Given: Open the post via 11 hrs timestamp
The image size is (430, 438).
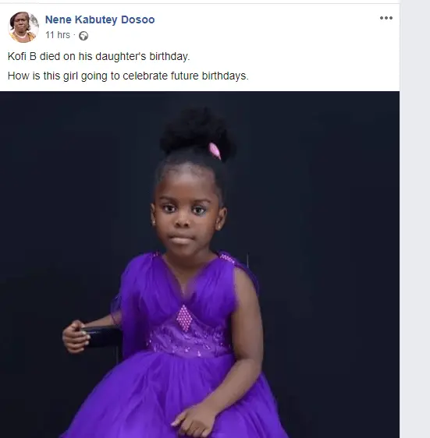Looking at the screenshot, I should point(58,35).
